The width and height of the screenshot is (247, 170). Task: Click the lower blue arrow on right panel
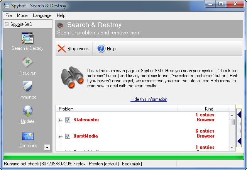pos(239,141)
